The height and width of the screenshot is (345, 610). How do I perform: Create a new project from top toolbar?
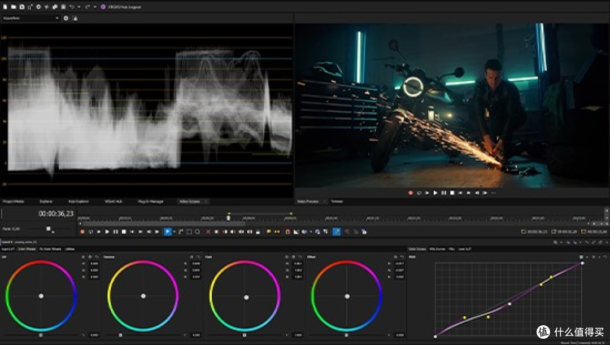click(x=5, y=7)
